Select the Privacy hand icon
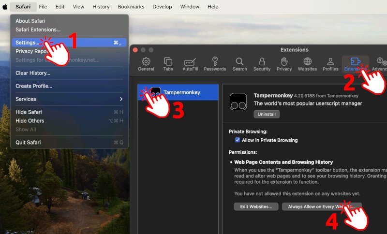The height and width of the screenshot is (234, 387). [284, 64]
